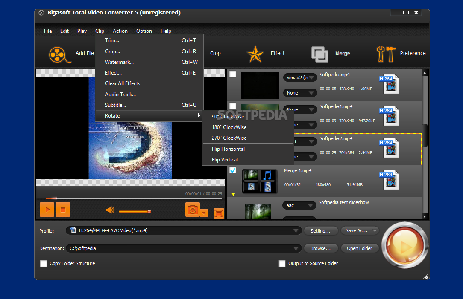Expand the Profile format dropdown

[x=296, y=231]
